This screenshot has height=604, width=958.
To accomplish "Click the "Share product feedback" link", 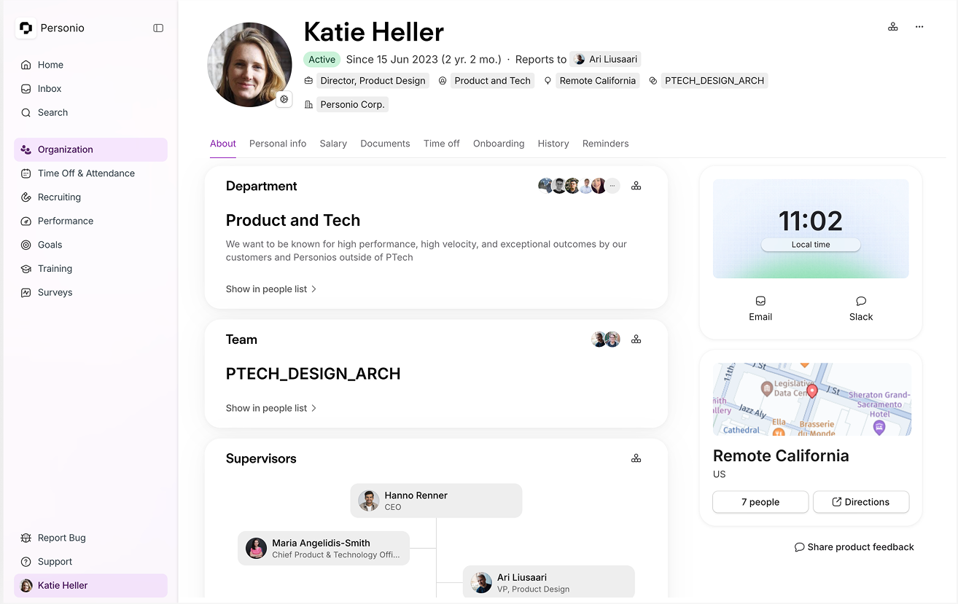I will 854,546.
